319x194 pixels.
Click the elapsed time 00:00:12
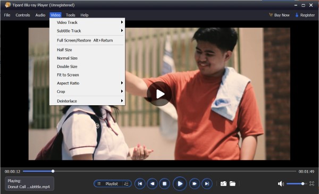[13, 172]
